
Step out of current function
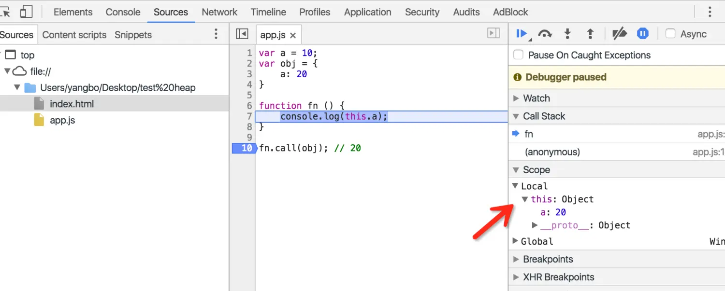coord(590,34)
